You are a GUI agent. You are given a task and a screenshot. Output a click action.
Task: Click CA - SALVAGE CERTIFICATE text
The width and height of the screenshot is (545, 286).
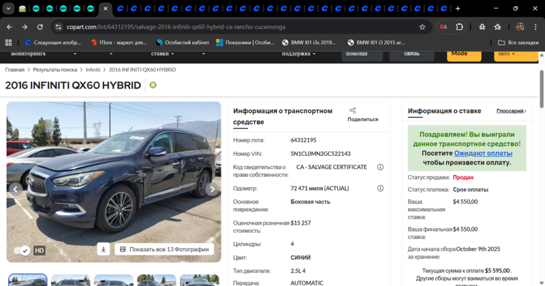331,167
